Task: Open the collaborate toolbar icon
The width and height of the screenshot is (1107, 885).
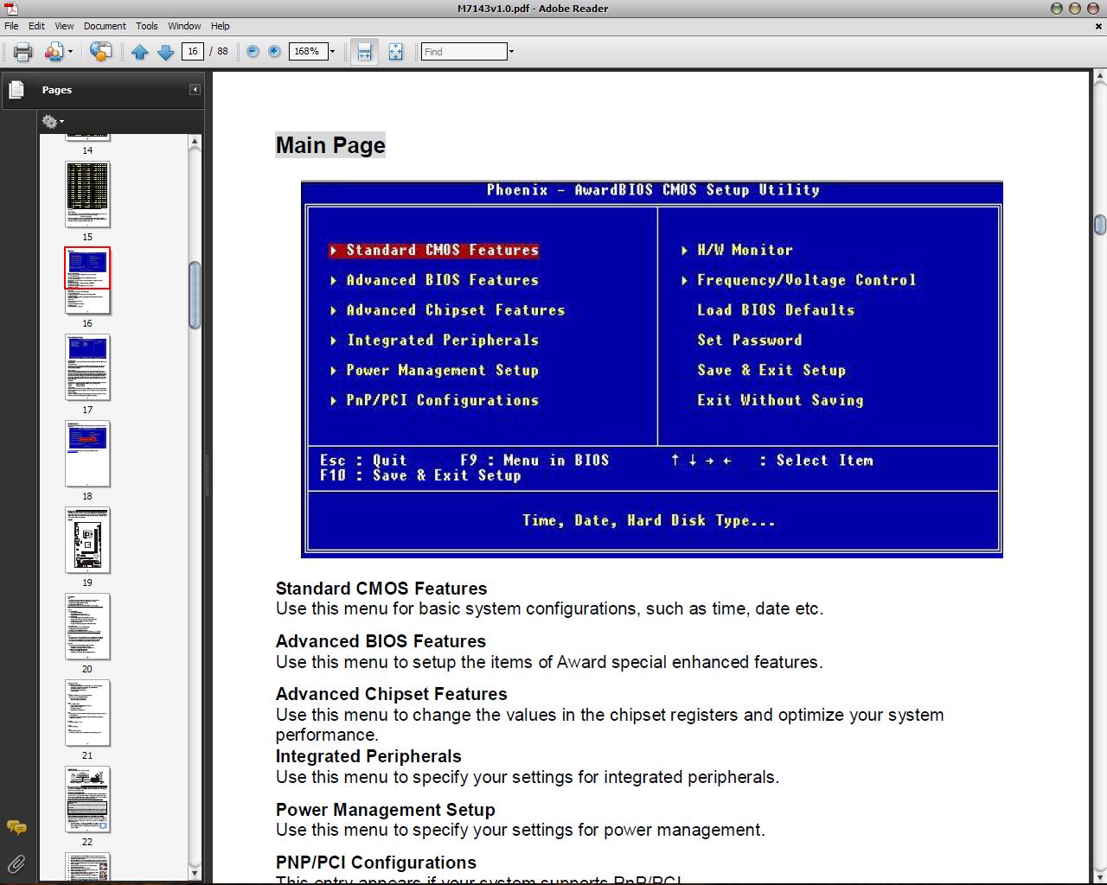Action: [54, 52]
